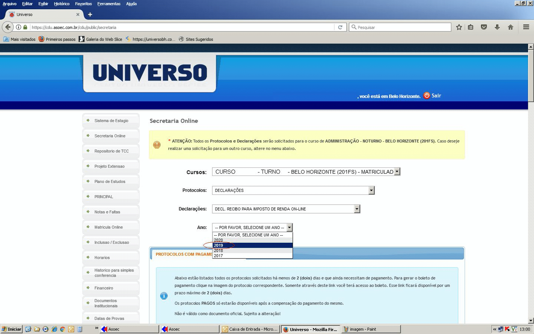Screen dimensions: 534x334
Task: Open the Windows Iniciar start button
Action: click(12, 329)
